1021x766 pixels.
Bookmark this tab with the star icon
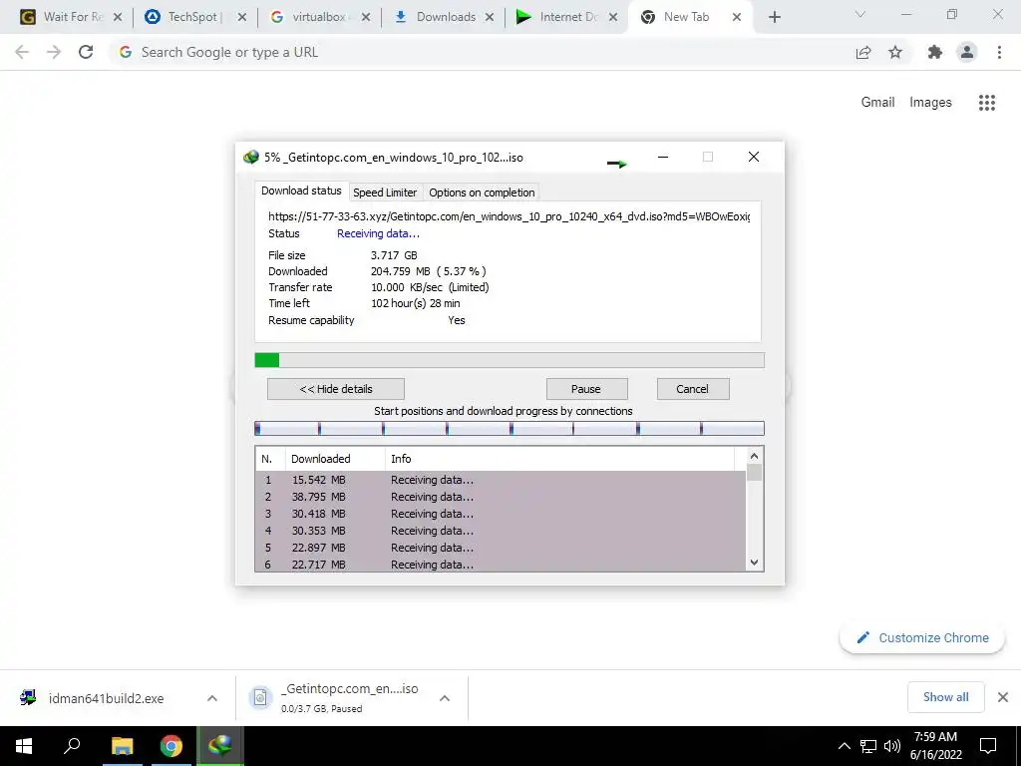pyautogui.click(x=895, y=52)
